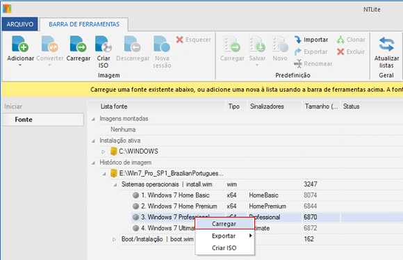The width and height of the screenshot is (403, 260).
Task: Click the Adicionar image icon
Action: pyautogui.click(x=20, y=44)
